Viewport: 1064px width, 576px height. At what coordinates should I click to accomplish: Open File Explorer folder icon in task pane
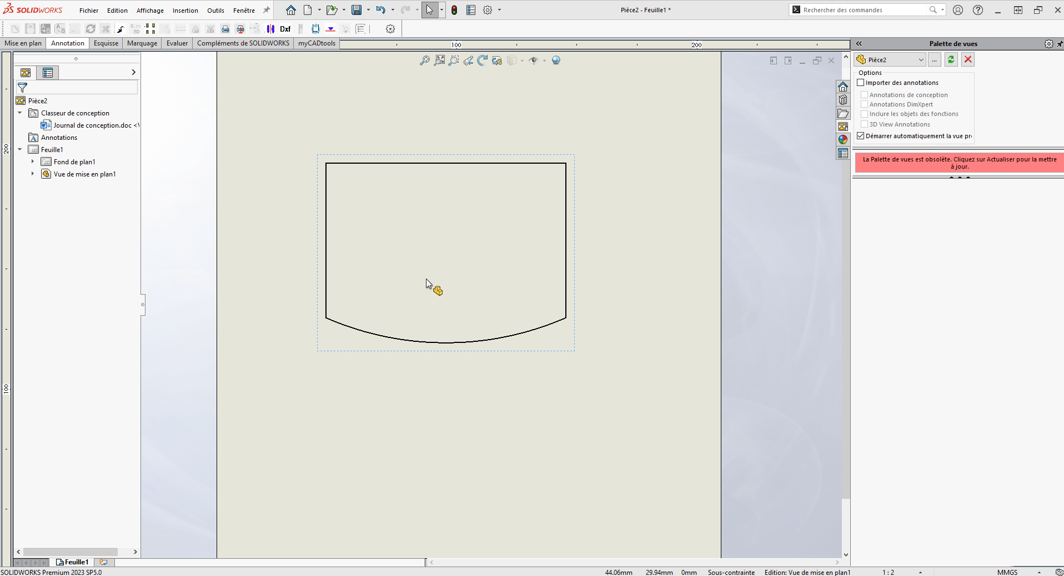(843, 113)
